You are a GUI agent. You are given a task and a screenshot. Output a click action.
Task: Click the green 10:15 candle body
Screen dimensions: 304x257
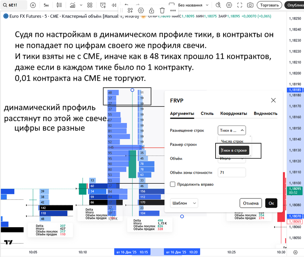click(x=132, y=164)
